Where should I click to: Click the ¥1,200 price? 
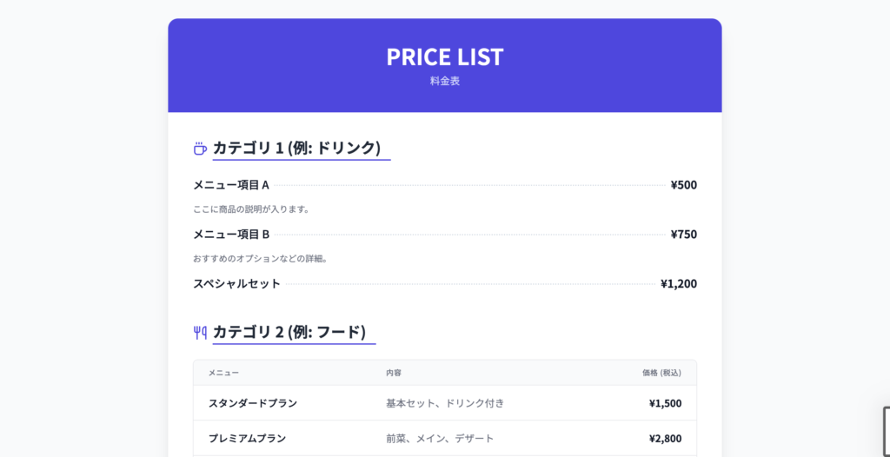click(x=678, y=284)
